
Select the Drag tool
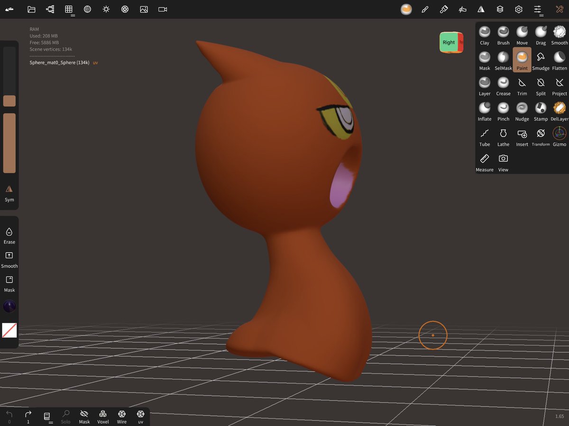point(541,36)
